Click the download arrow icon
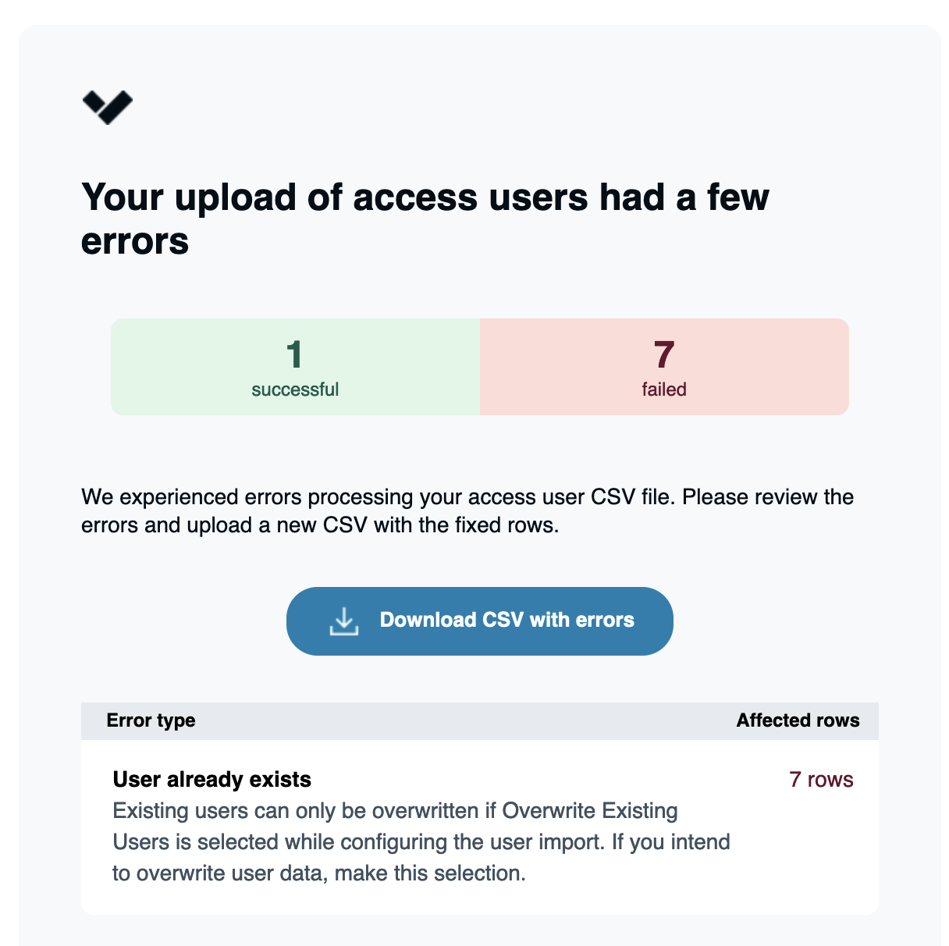 point(343,621)
